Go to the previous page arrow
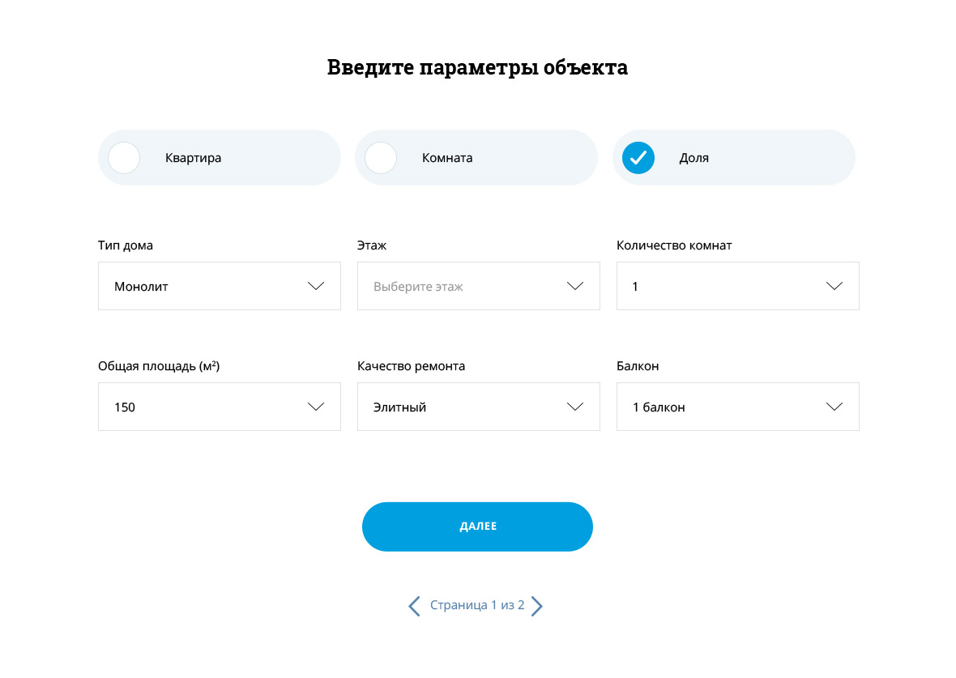The image size is (956, 678). pyautogui.click(x=414, y=606)
